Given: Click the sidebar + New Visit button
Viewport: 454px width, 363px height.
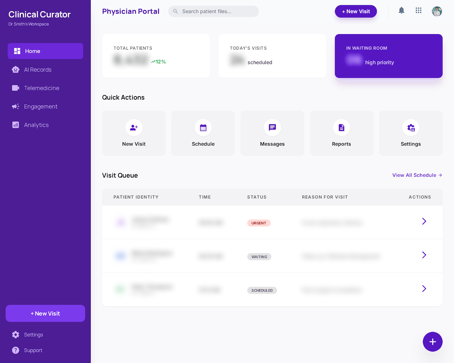Looking at the screenshot, I should coord(45,313).
